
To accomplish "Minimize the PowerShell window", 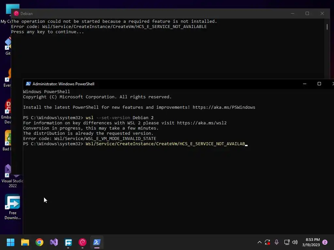I will (305, 84).
